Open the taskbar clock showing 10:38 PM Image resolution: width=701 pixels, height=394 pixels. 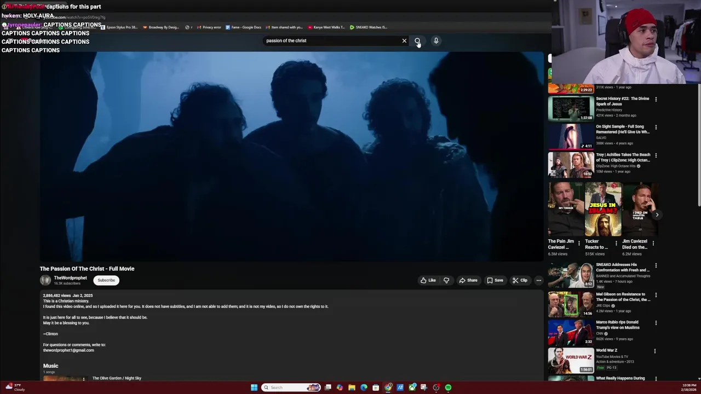tap(689, 387)
